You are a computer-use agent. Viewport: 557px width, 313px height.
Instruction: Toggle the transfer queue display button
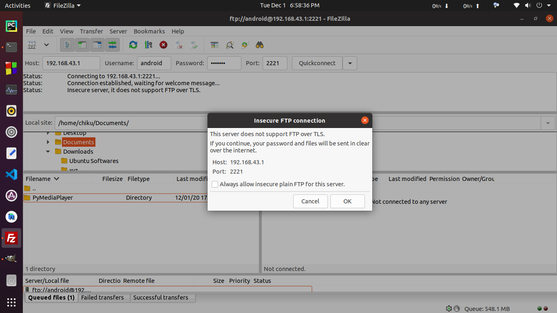pos(113,45)
